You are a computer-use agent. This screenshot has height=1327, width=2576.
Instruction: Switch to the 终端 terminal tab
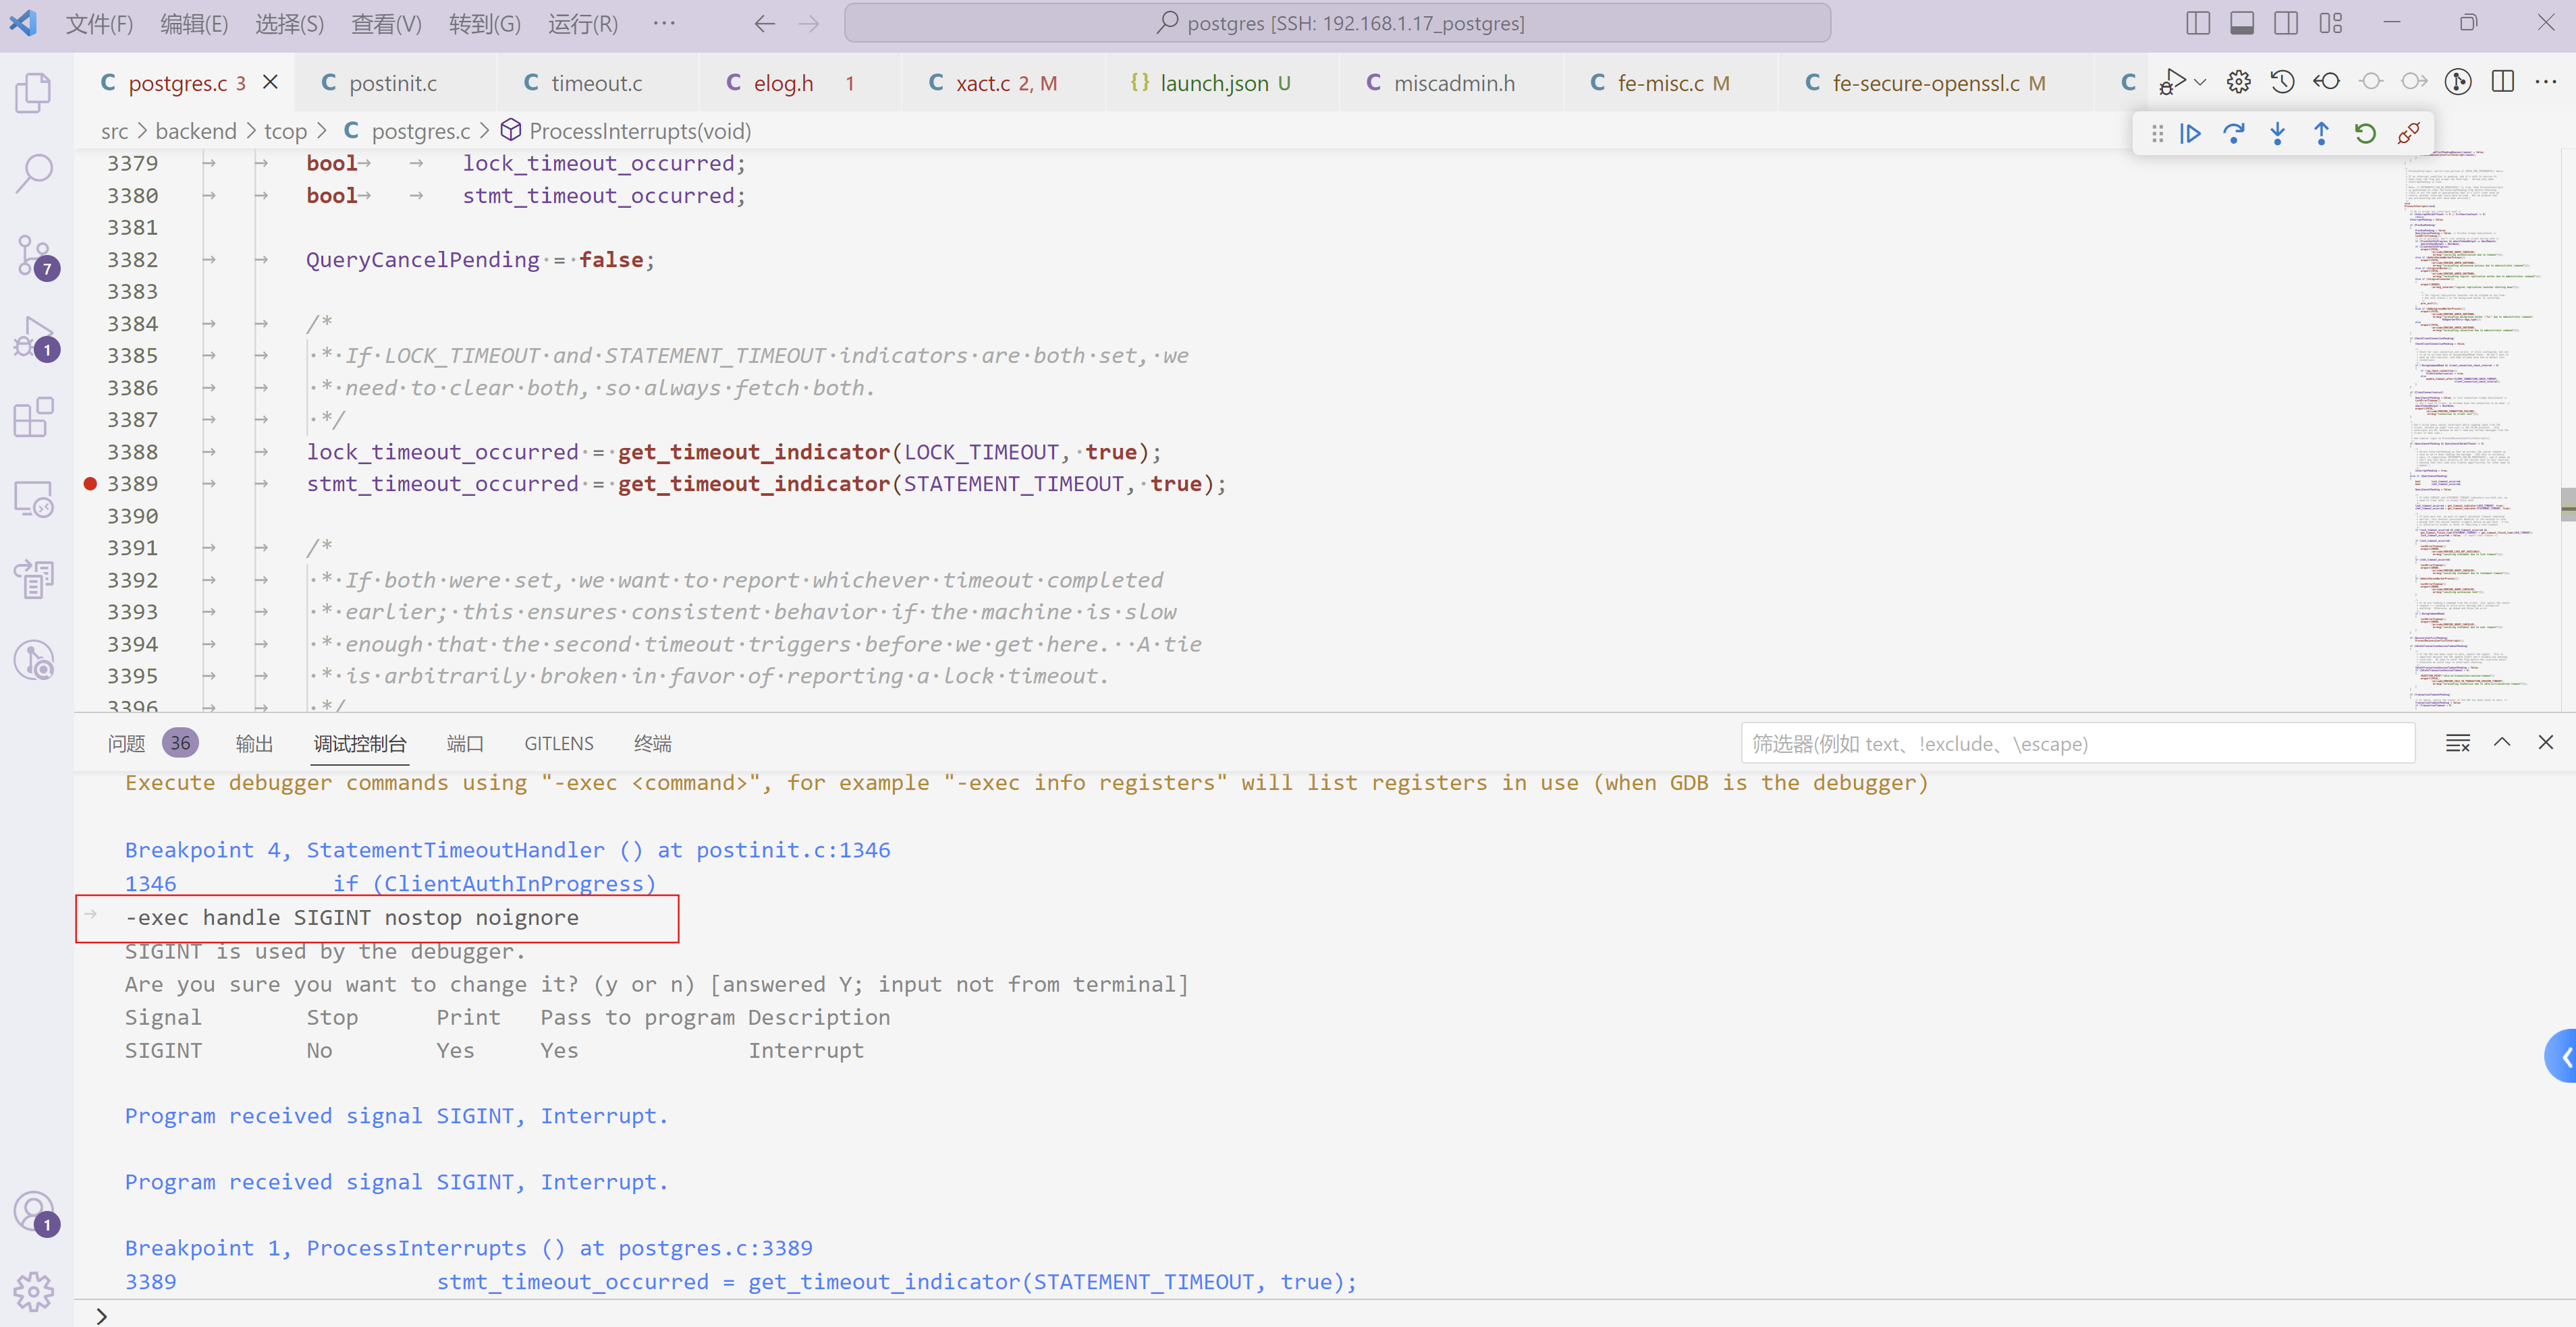[x=652, y=743]
